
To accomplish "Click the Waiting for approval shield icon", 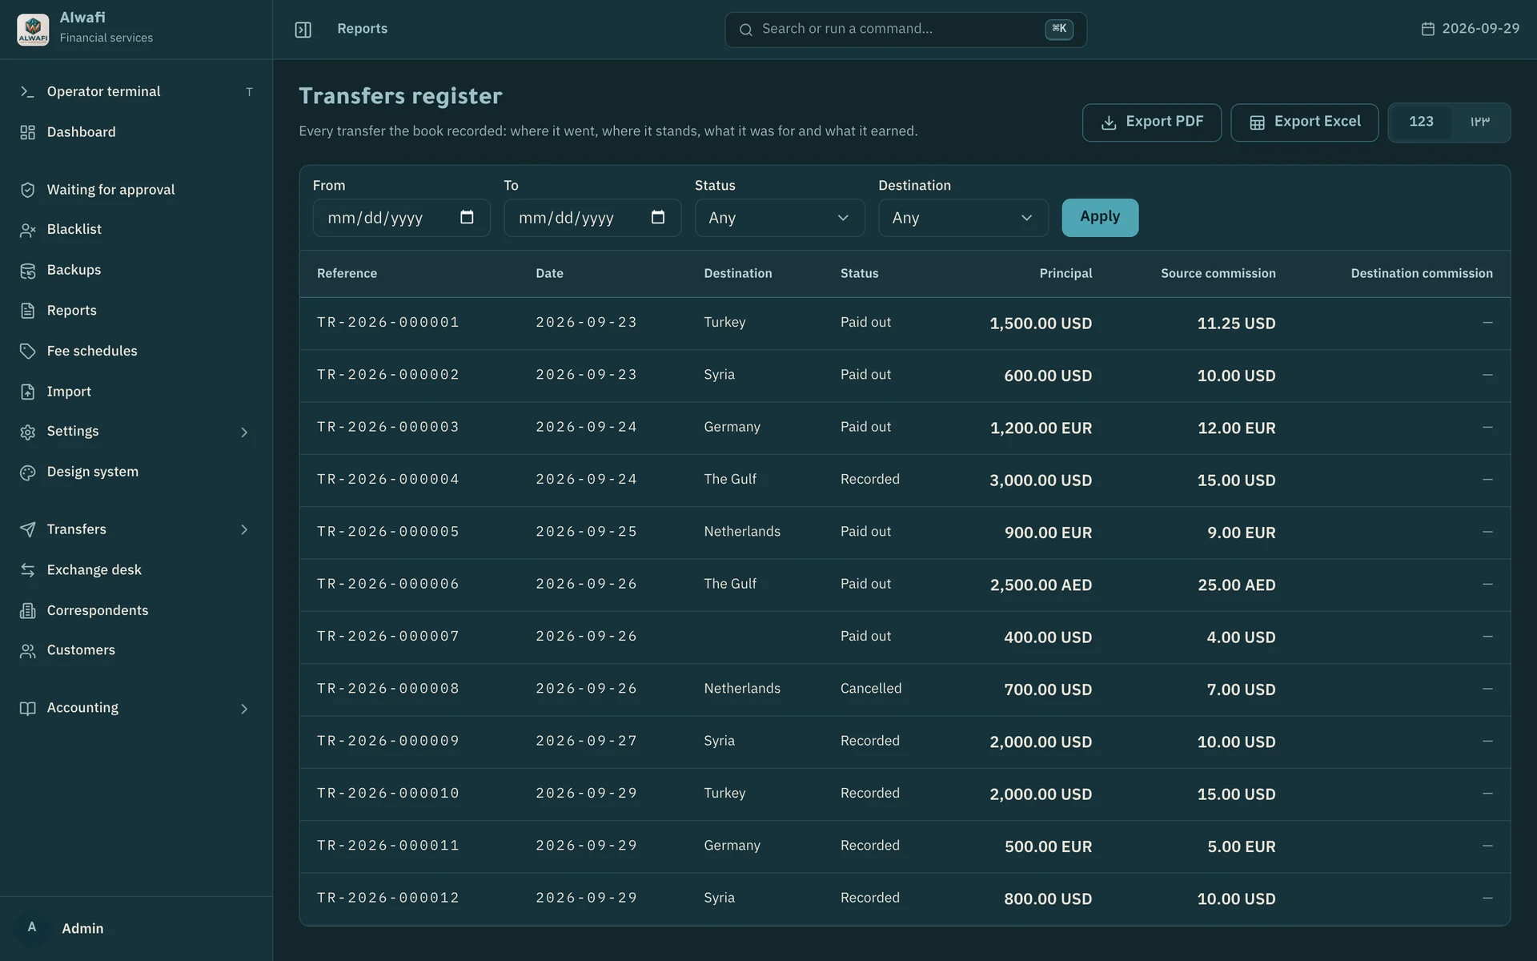I will click(x=27, y=190).
